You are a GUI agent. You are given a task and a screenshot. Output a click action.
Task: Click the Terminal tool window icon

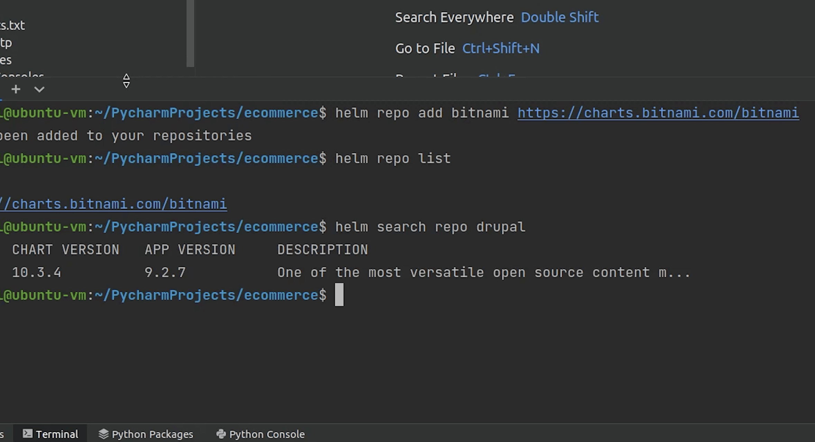[28, 434]
